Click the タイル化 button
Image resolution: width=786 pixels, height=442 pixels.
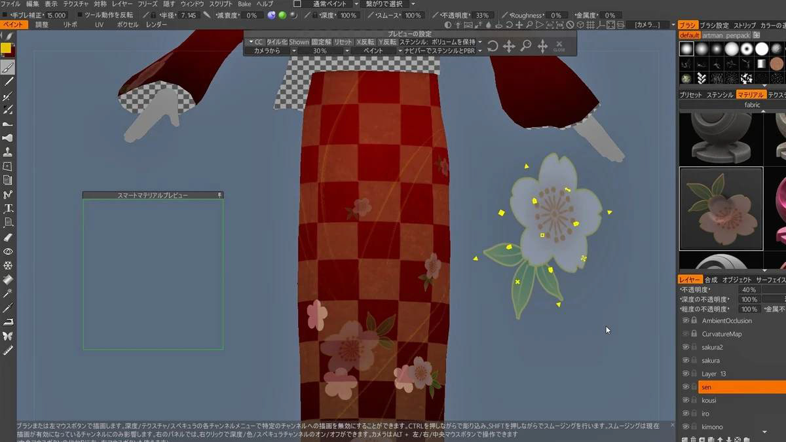[277, 42]
